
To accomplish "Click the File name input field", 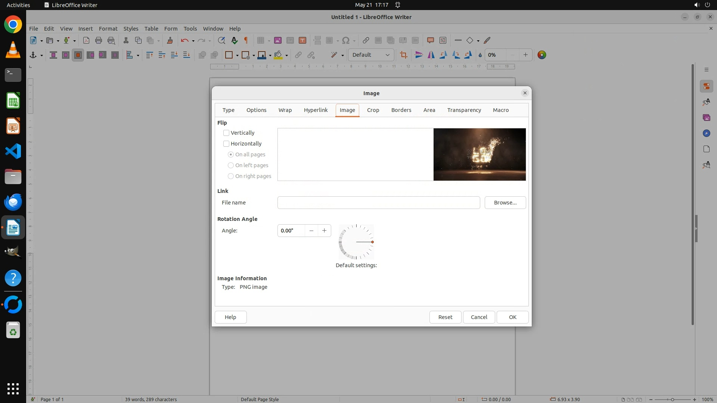I will (378, 203).
